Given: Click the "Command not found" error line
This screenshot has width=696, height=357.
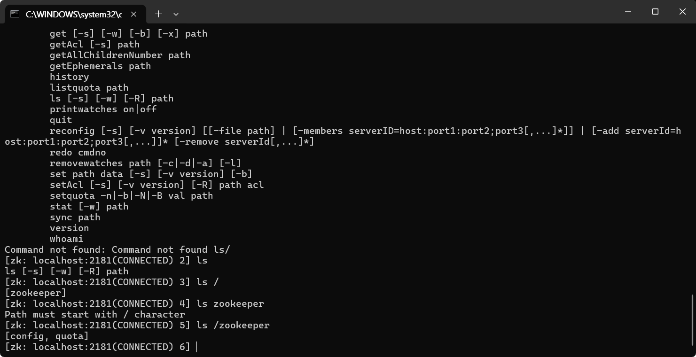Looking at the screenshot, I should coord(117,250).
